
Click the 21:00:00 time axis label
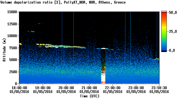coord(89,88)
